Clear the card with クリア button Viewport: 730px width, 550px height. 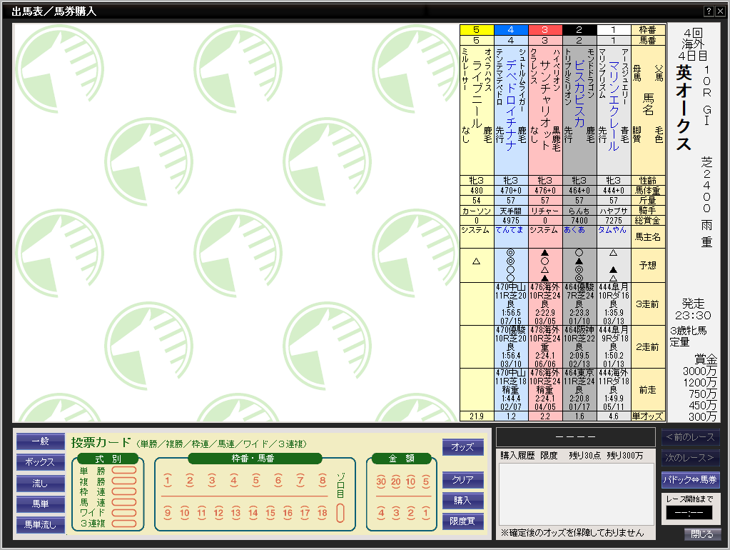[x=462, y=479]
